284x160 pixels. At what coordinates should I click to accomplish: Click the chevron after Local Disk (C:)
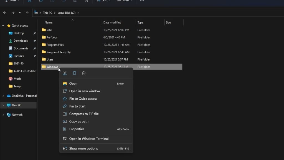(78, 13)
